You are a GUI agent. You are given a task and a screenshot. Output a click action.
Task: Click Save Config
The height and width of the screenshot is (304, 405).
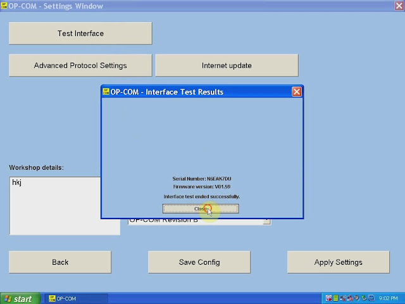click(x=199, y=262)
